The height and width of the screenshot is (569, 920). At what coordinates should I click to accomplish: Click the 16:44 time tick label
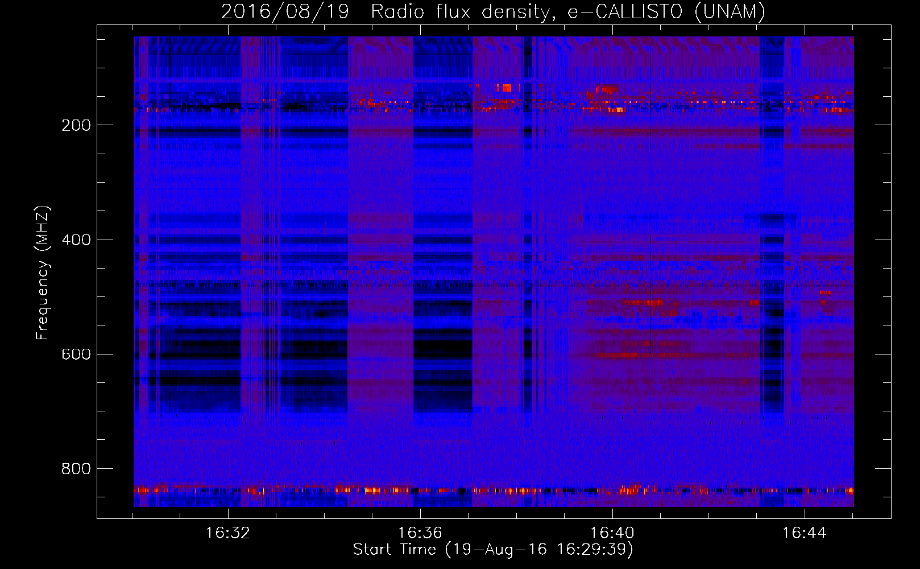click(x=805, y=533)
